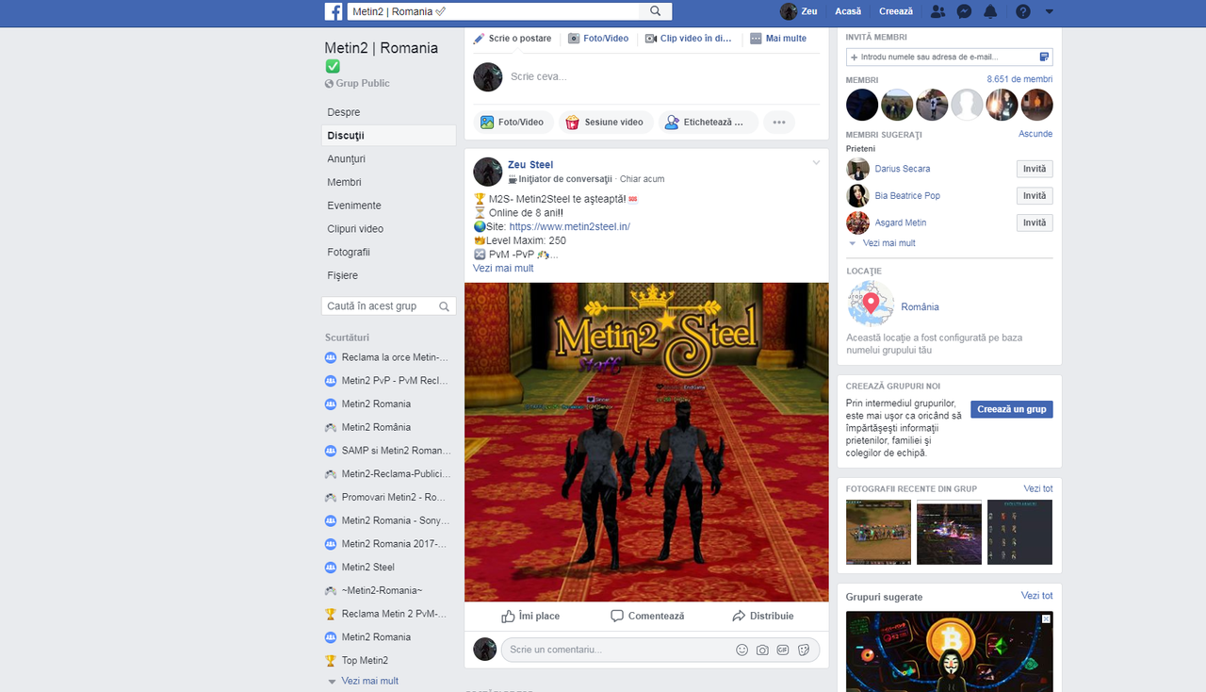The image size is (1206, 692).
Task: Click Creează un grup button
Action: [1012, 409]
